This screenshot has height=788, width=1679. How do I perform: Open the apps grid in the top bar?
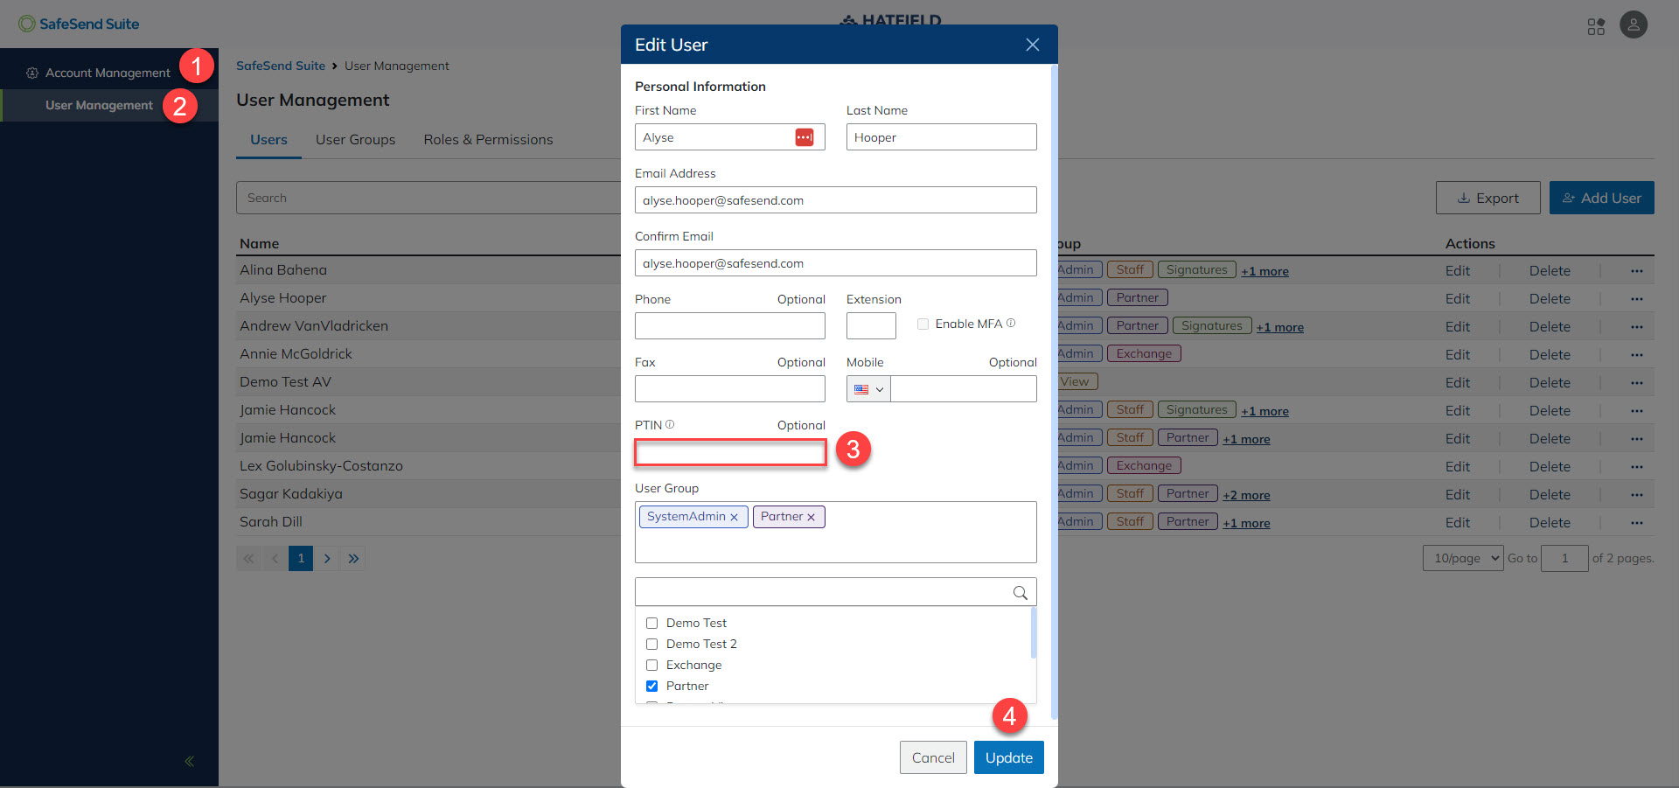click(x=1596, y=27)
